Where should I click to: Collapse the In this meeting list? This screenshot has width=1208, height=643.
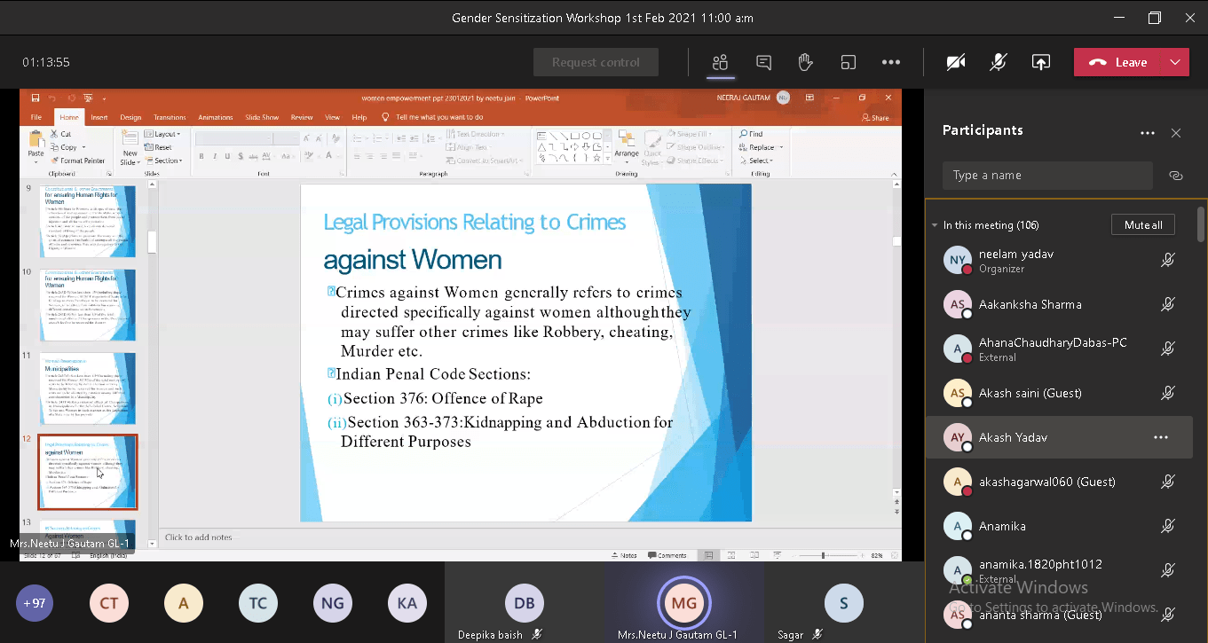coord(935,225)
